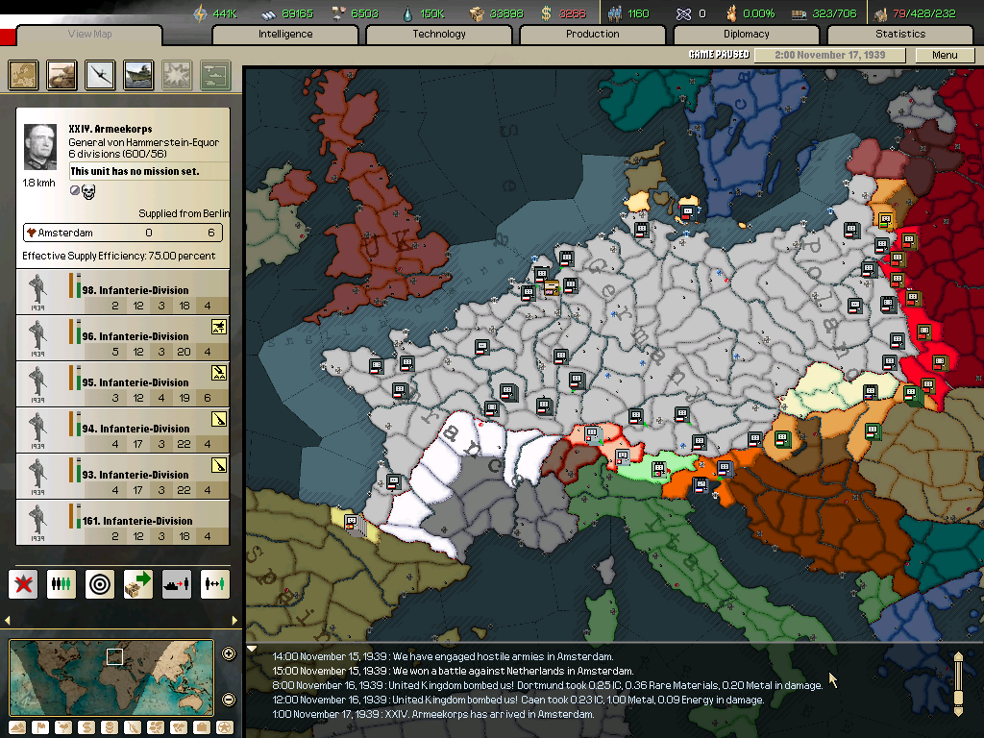Switch to the View Map tab
This screenshot has width=984, height=738.
point(89,35)
